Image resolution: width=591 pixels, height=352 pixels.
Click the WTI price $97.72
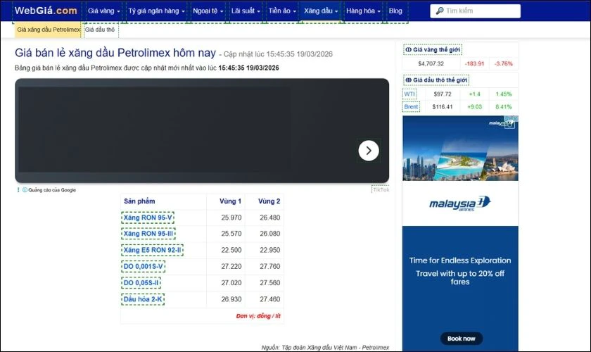coord(442,94)
